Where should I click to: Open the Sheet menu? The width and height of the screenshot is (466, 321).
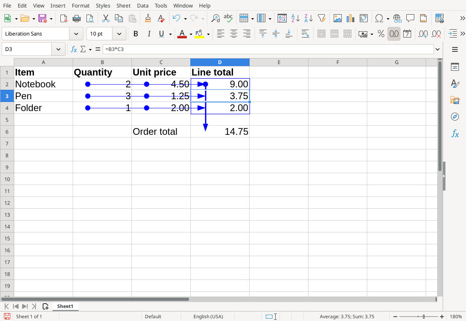123,6
